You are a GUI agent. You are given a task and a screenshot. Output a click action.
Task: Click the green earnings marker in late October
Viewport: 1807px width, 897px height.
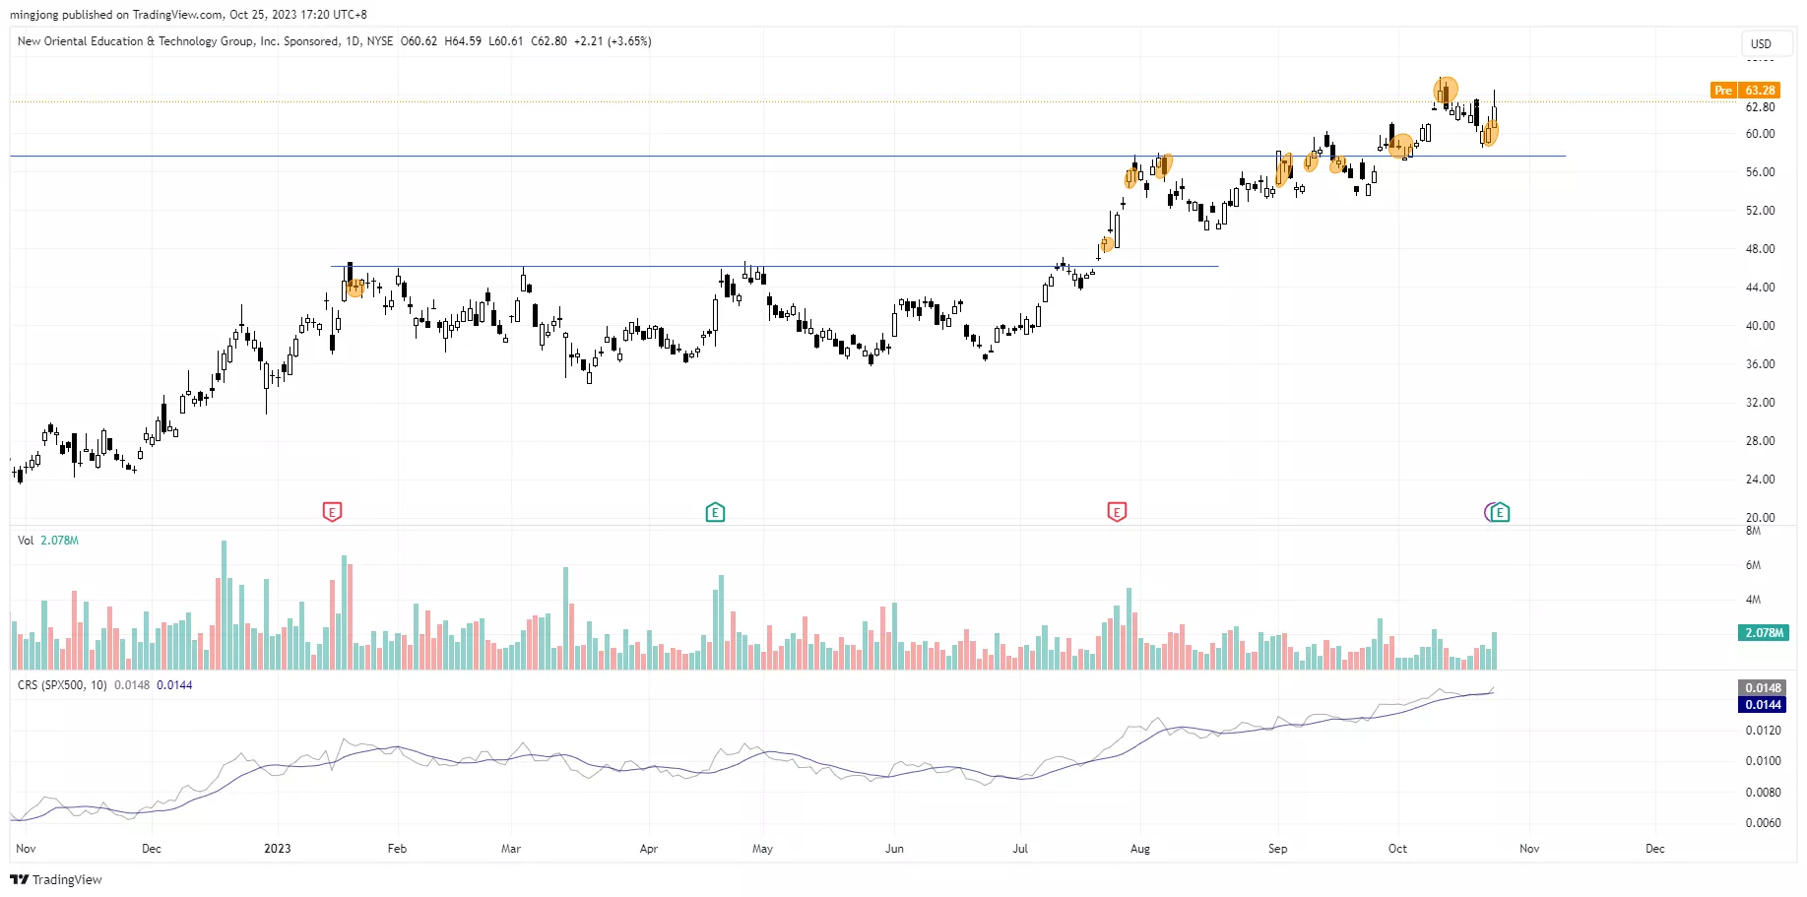coord(1500,511)
